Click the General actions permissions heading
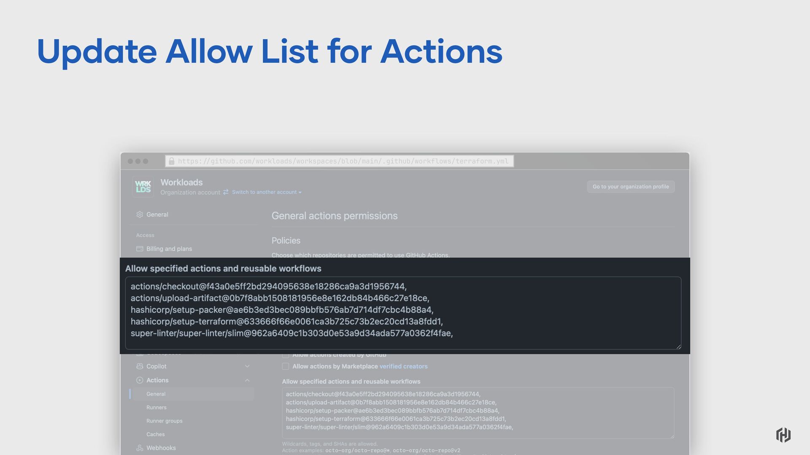Image resolution: width=810 pixels, height=455 pixels. tap(335, 216)
